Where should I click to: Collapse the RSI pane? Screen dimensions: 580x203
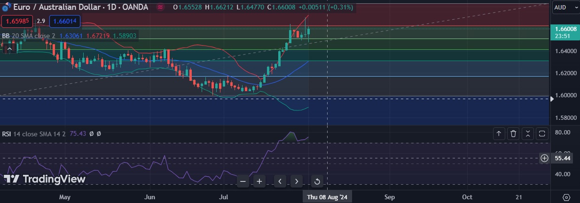point(527,134)
